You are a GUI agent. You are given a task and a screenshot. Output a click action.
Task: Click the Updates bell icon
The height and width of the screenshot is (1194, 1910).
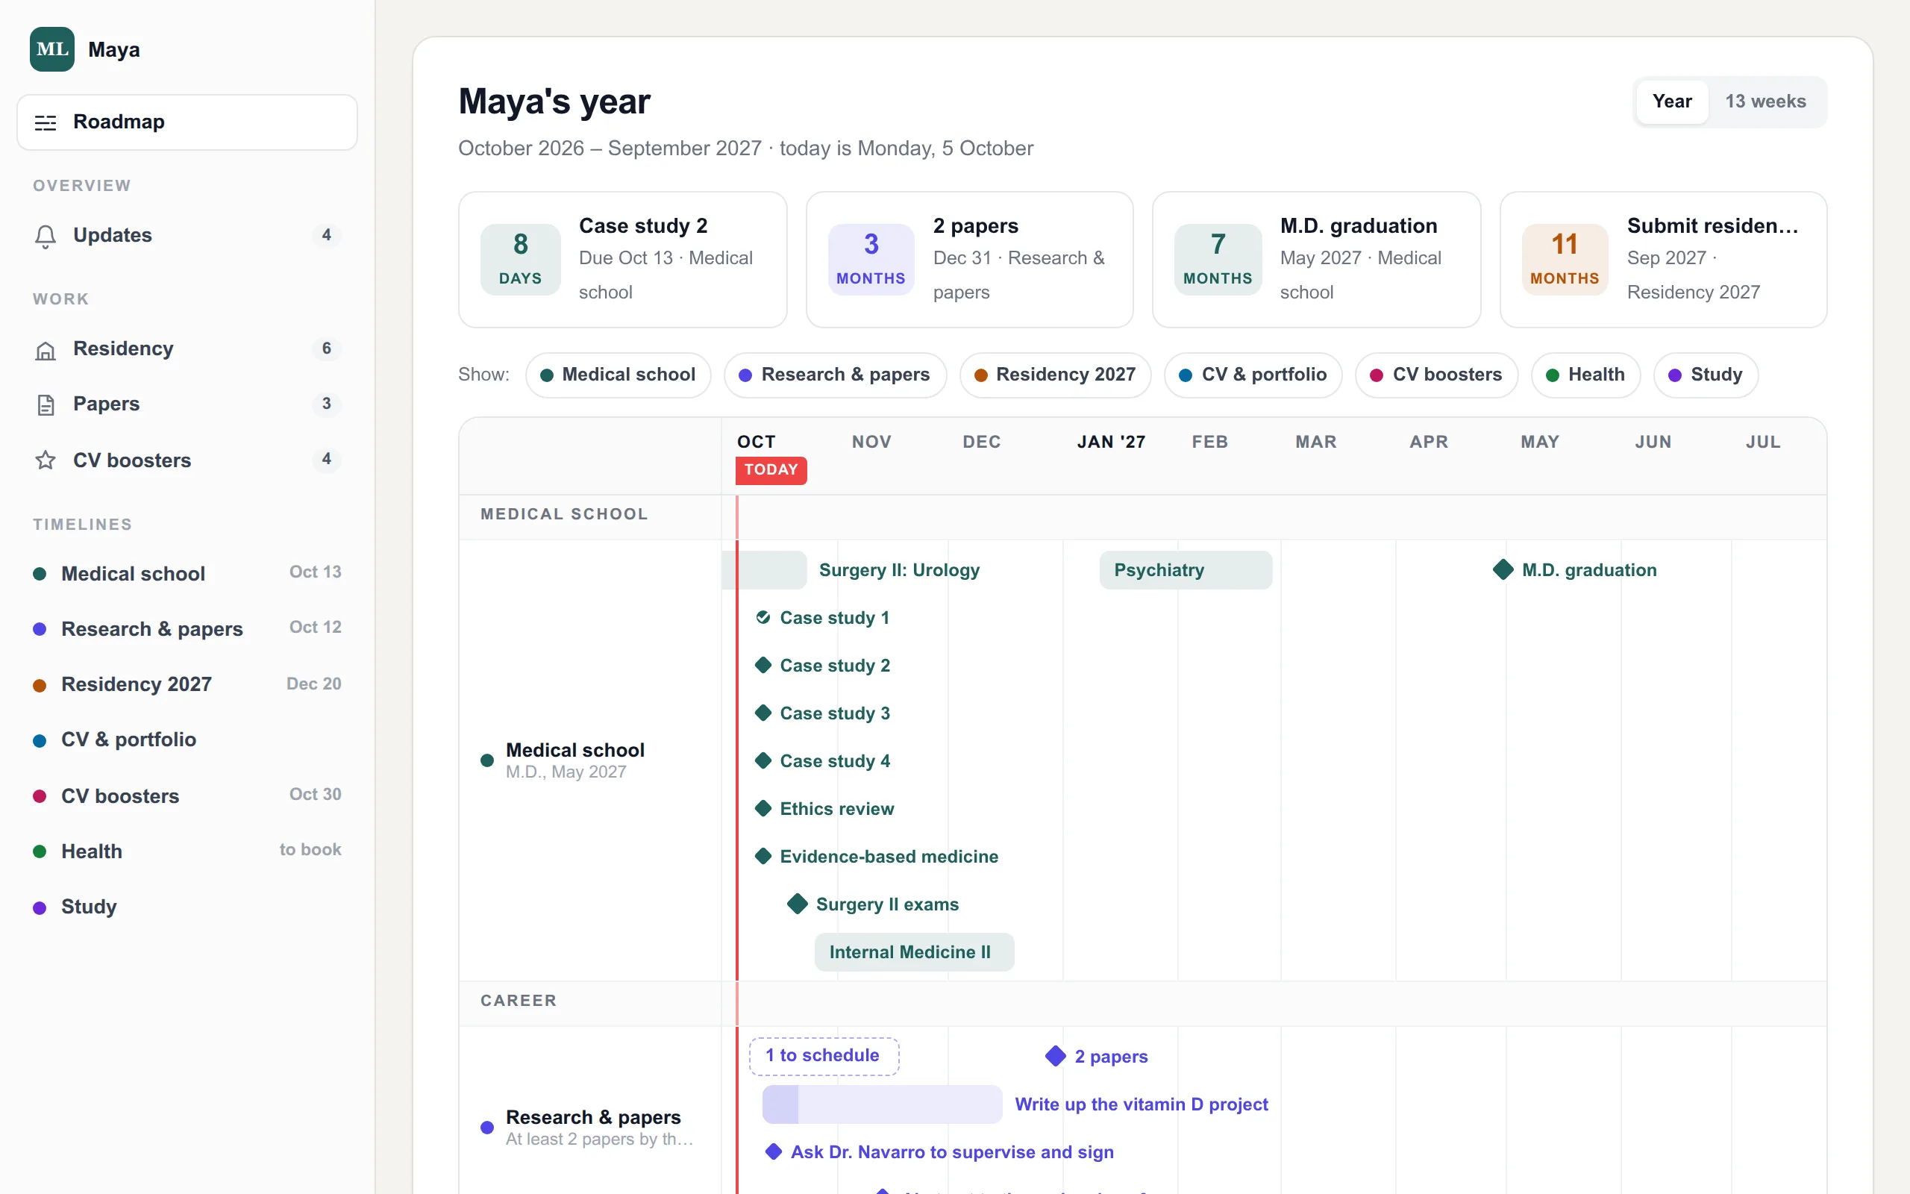tap(46, 236)
